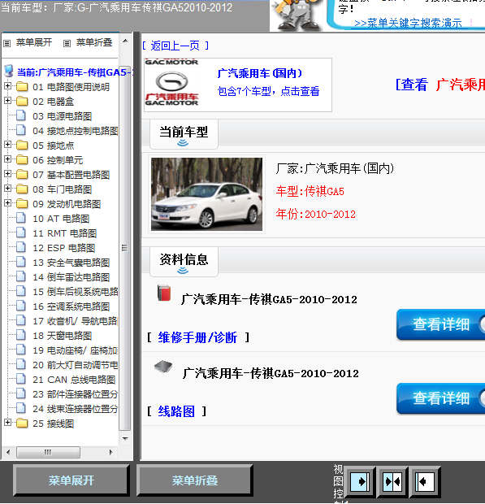Click document icon of 13 安全气囊电路图
Screen dimensions: 485x504
coord(21,262)
